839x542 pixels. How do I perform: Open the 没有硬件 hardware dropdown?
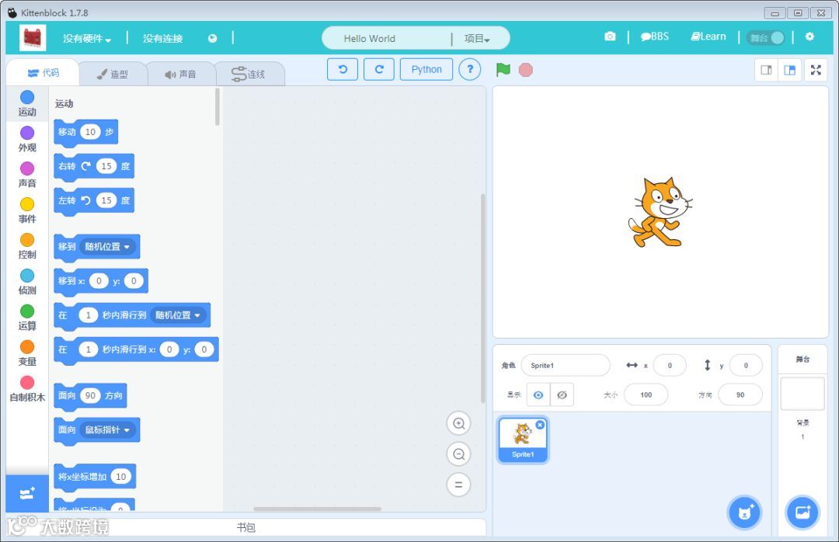(87, 39)
